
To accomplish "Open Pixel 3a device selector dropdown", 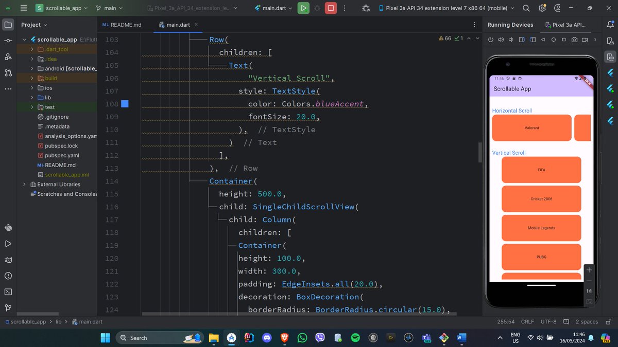I will click(446, 8).
